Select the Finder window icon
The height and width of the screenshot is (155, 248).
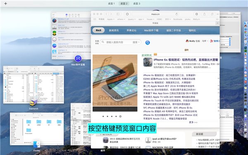point(36,145)
